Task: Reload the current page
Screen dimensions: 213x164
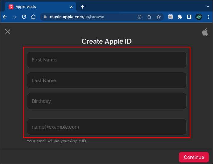Action: point(24,17)
